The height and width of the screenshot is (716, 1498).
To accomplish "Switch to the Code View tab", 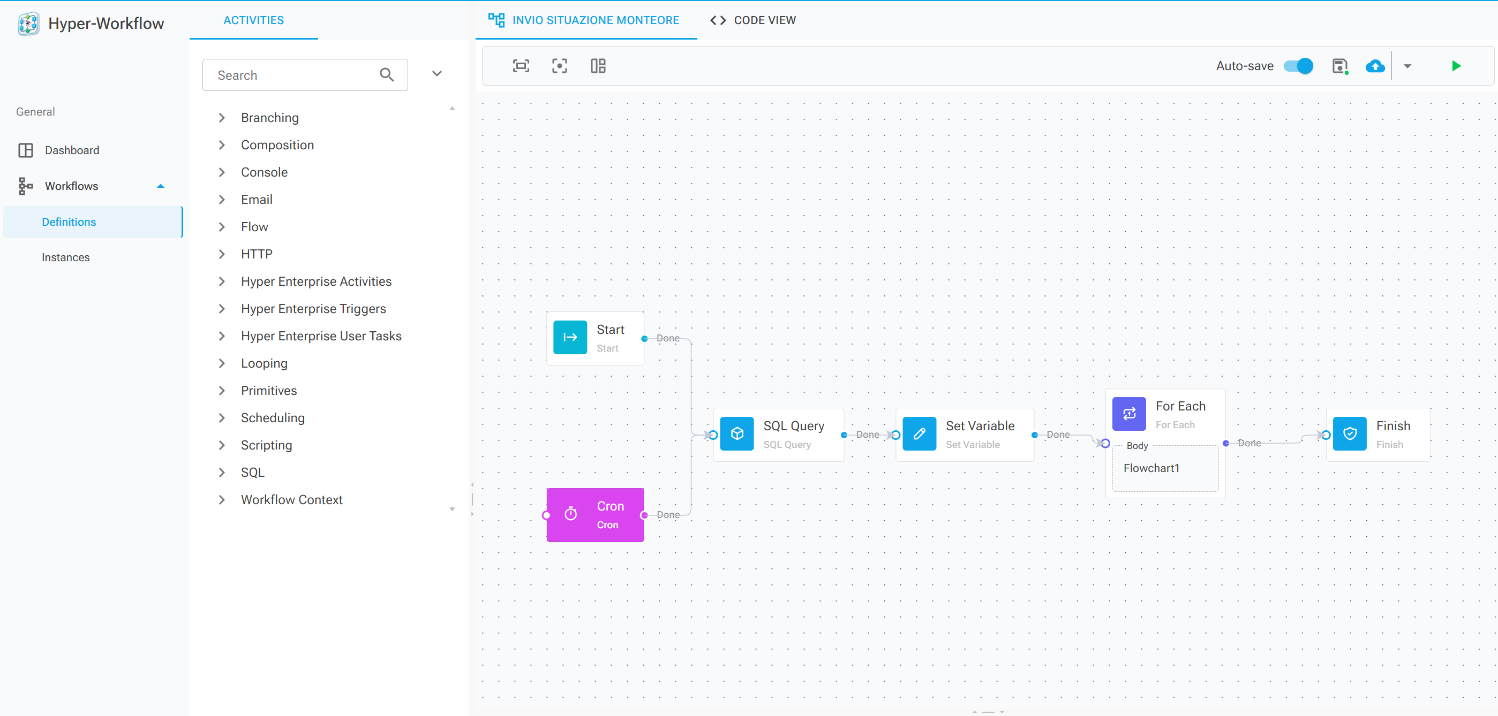I will click(x=753, y=20).
